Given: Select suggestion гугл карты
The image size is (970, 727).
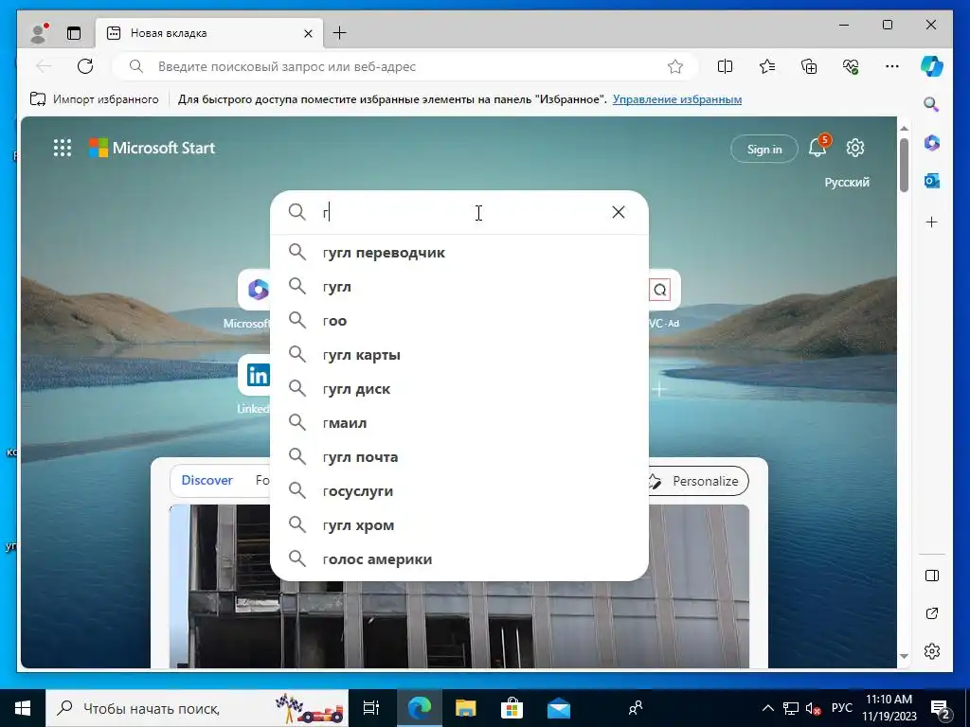Looking at the screenshot, I should [459, 355].
